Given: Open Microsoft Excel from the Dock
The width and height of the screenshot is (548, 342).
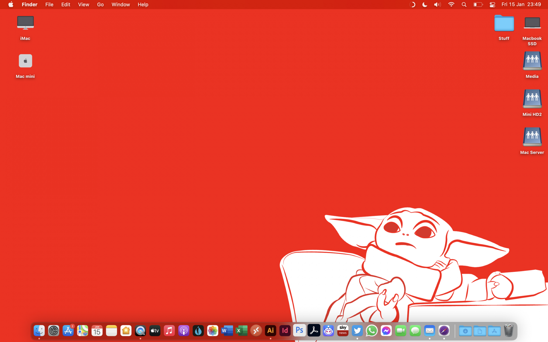Looking at the screenshot, I should tap(242, 331).
